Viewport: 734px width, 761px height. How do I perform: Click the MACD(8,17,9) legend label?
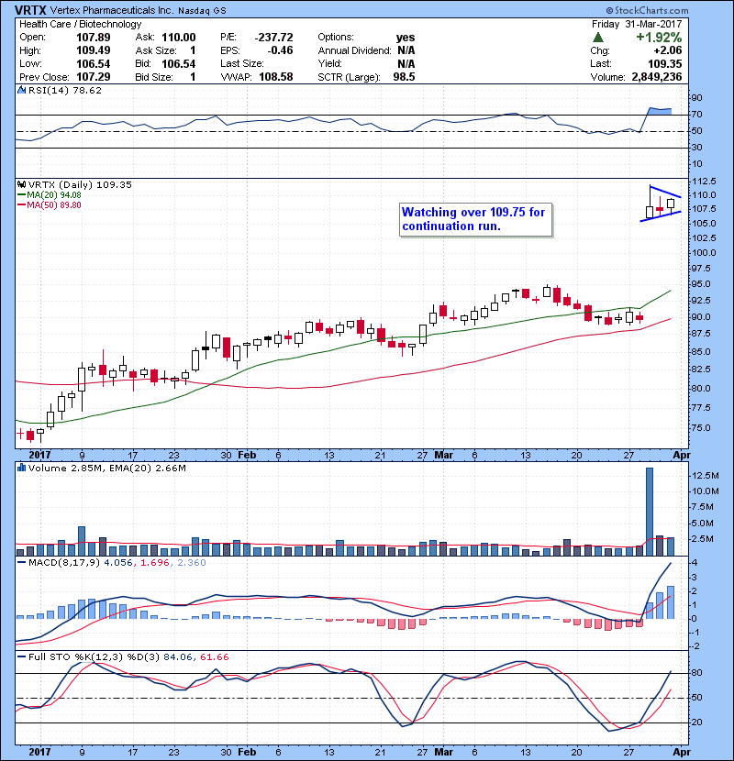coord(63,563)
